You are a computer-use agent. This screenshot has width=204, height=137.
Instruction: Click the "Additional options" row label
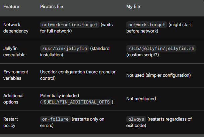point(13,98)
